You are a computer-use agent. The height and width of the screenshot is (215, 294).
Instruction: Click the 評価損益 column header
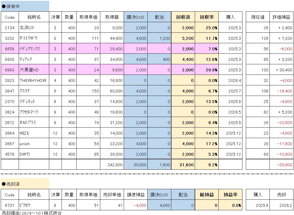click(281, 17)
